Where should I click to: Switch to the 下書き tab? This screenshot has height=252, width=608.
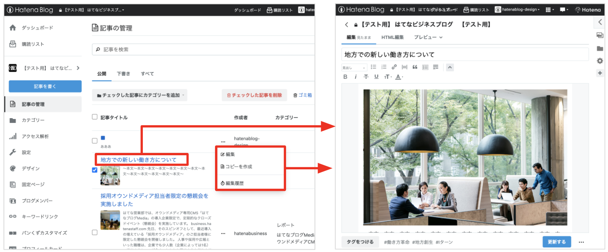coord(123,74)
